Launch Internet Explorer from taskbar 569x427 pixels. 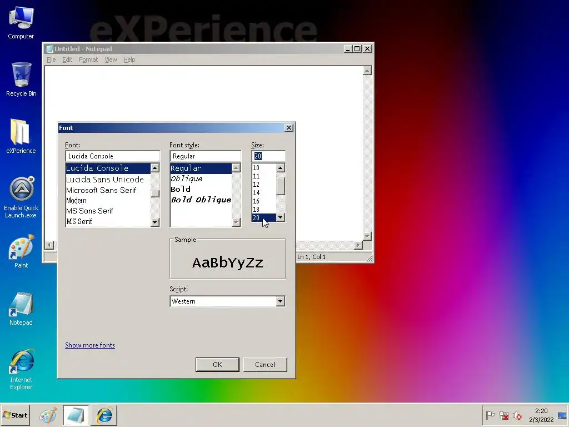point(104,415)
